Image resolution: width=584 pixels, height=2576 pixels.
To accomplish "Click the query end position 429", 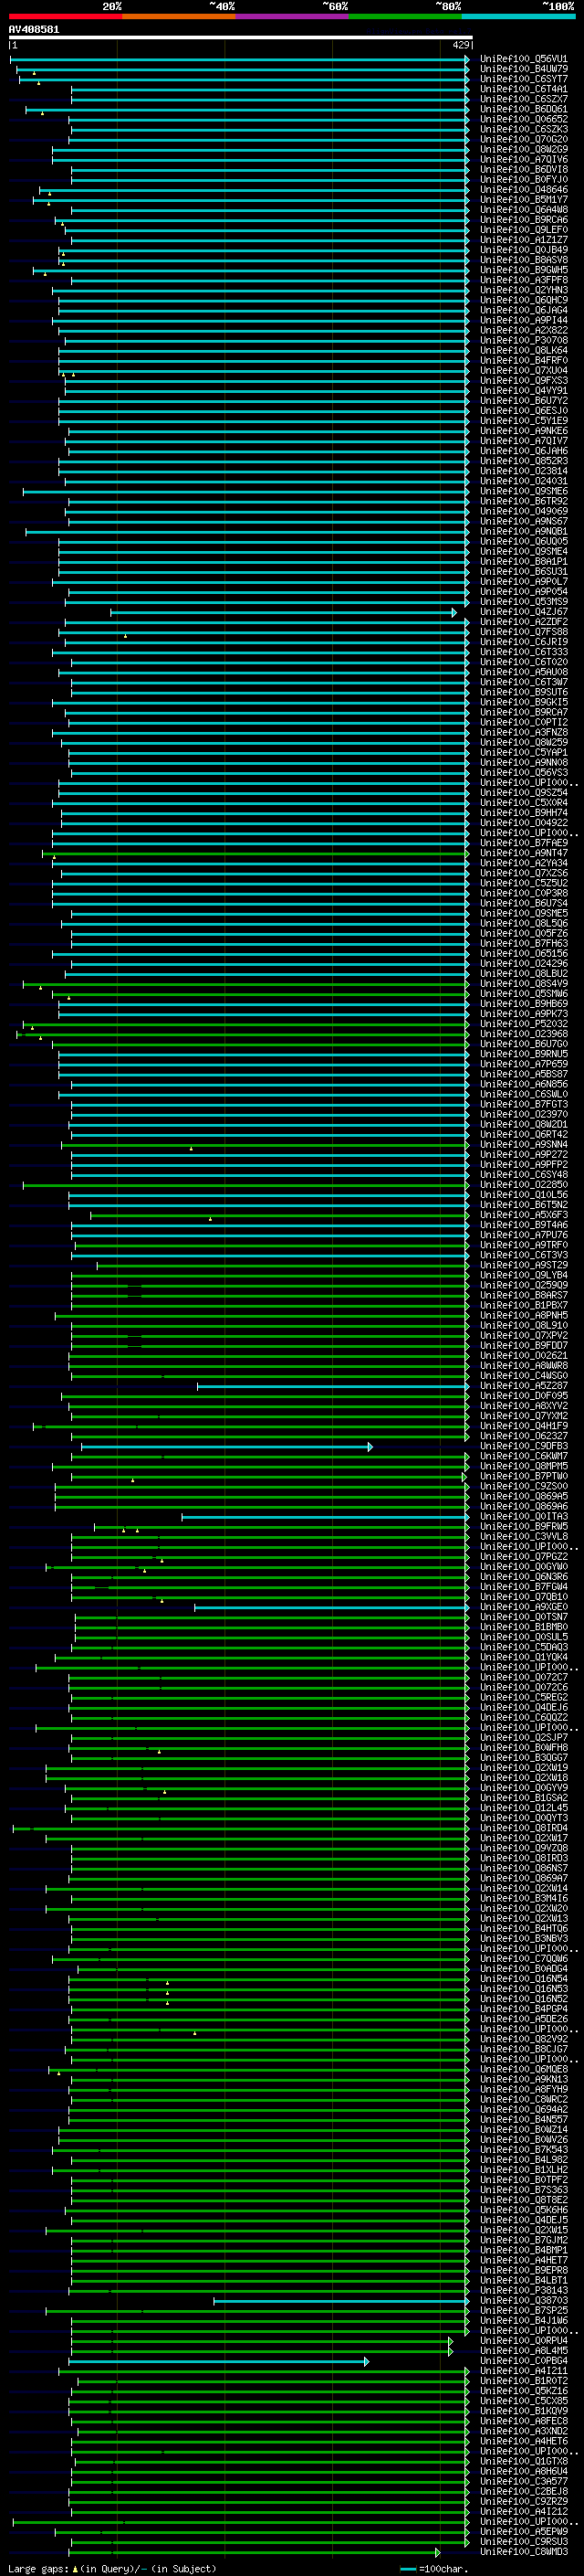I will (x=460, y=45).
